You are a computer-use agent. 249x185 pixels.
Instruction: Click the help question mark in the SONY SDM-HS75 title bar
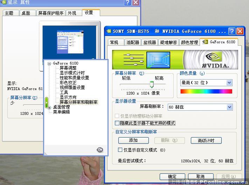[x=232, y=31]
